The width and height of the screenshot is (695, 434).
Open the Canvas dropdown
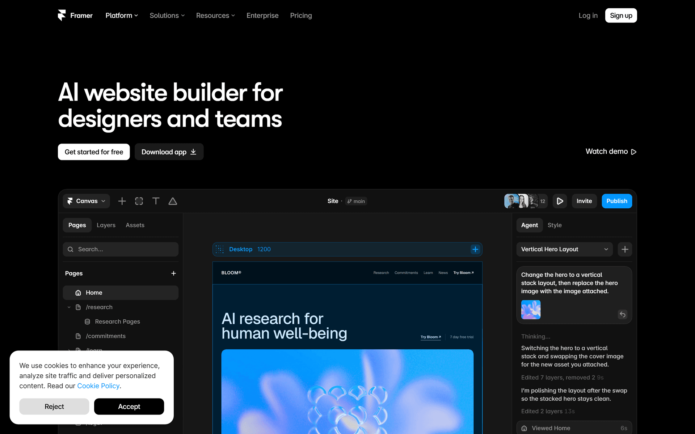point(87,201)
